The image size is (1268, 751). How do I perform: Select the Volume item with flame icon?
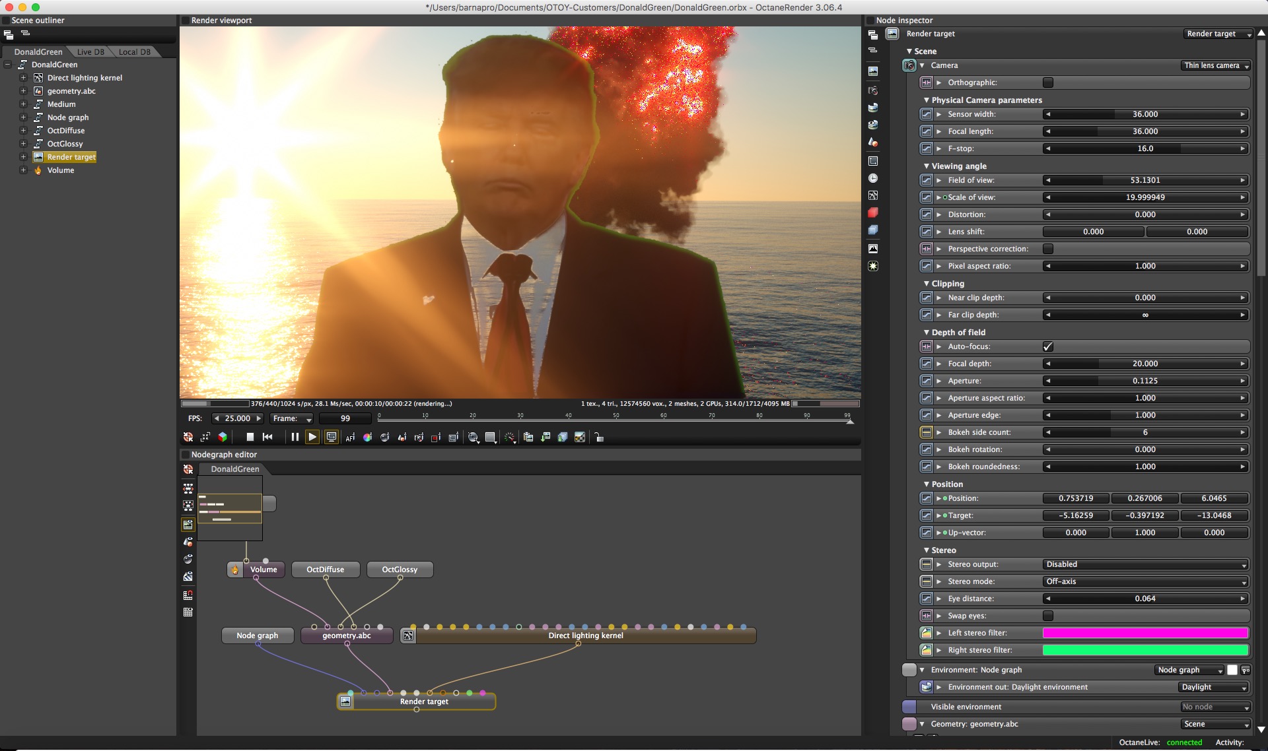pos(60,170)
